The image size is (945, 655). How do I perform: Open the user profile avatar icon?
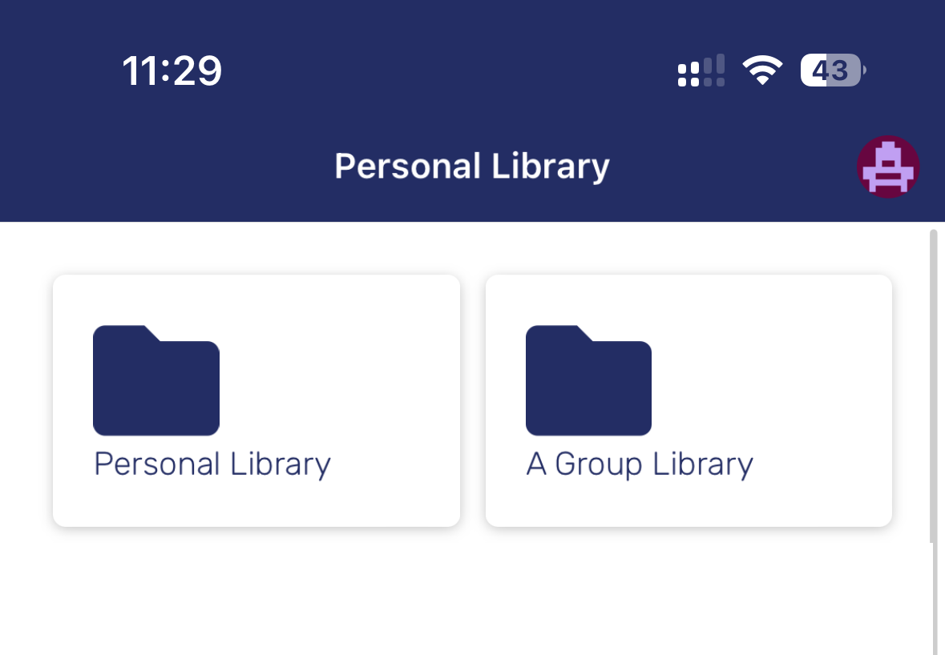[888, 167]
